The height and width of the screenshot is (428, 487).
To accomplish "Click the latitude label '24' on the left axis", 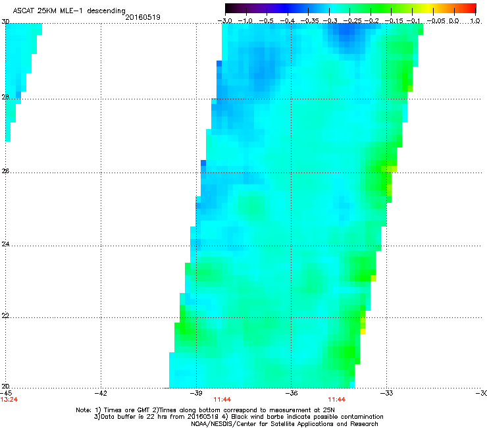I will 5,244.
